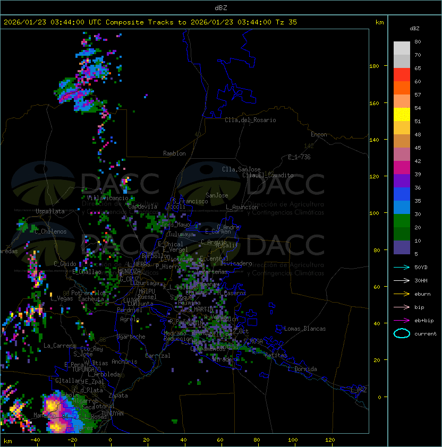Click the bright yellow dBZ scale swatch
The image size is (442, 447).
(x=402, y=115)
